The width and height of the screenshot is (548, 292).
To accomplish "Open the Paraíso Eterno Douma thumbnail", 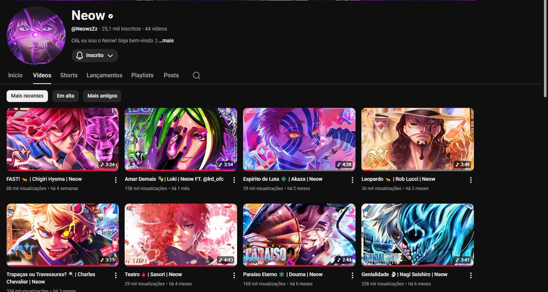I will click(299, 235).
